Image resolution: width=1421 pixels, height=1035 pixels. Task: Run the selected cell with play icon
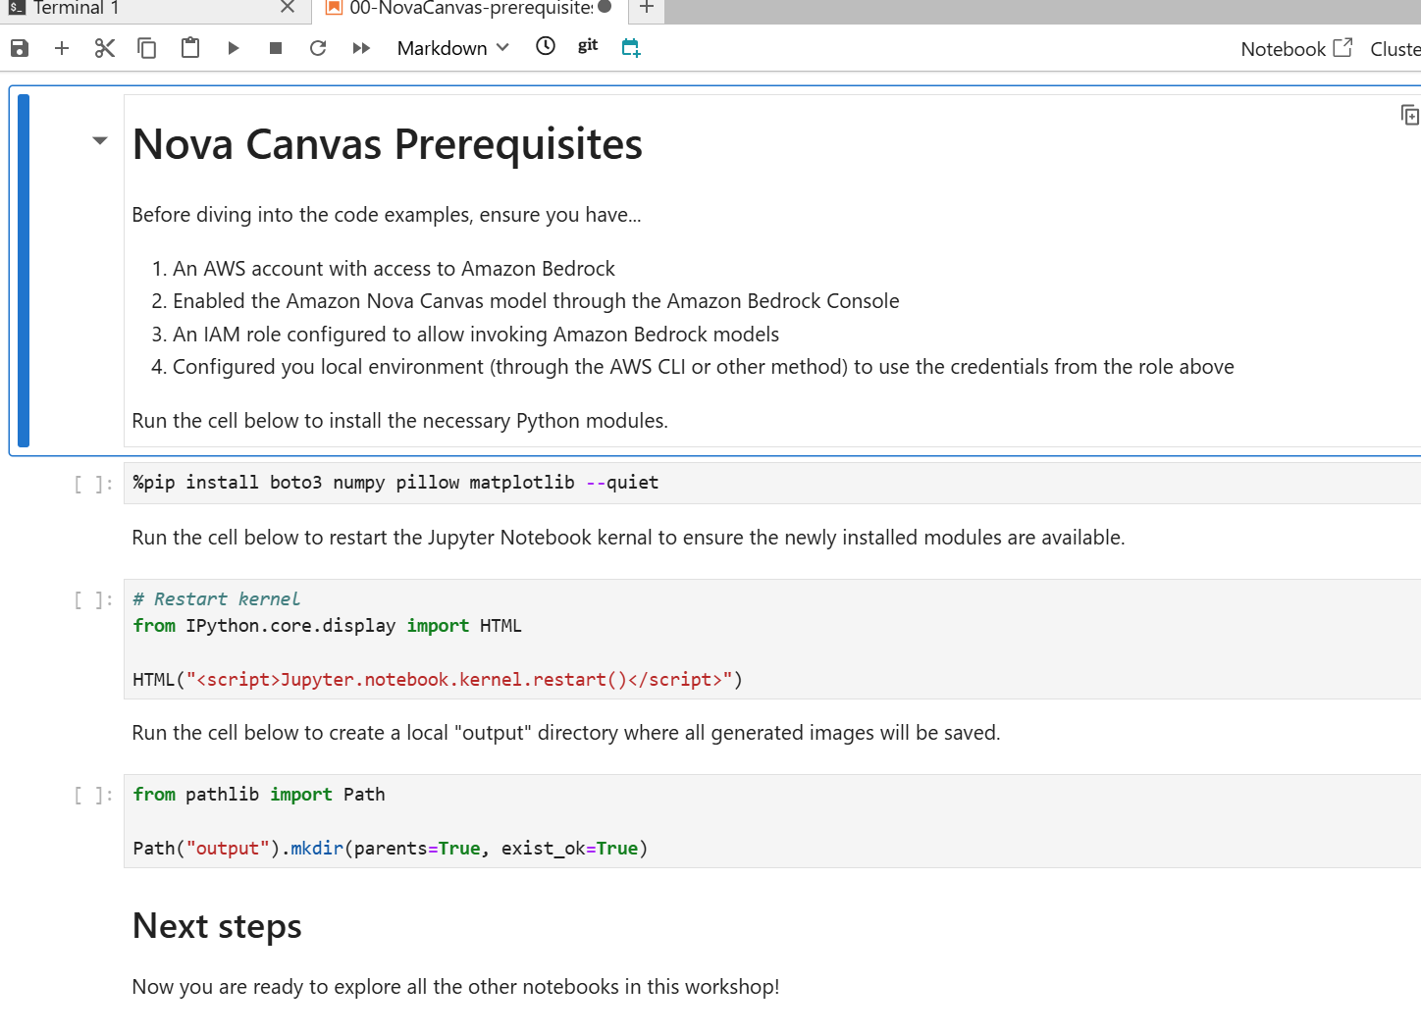click(x=233, y=48)
